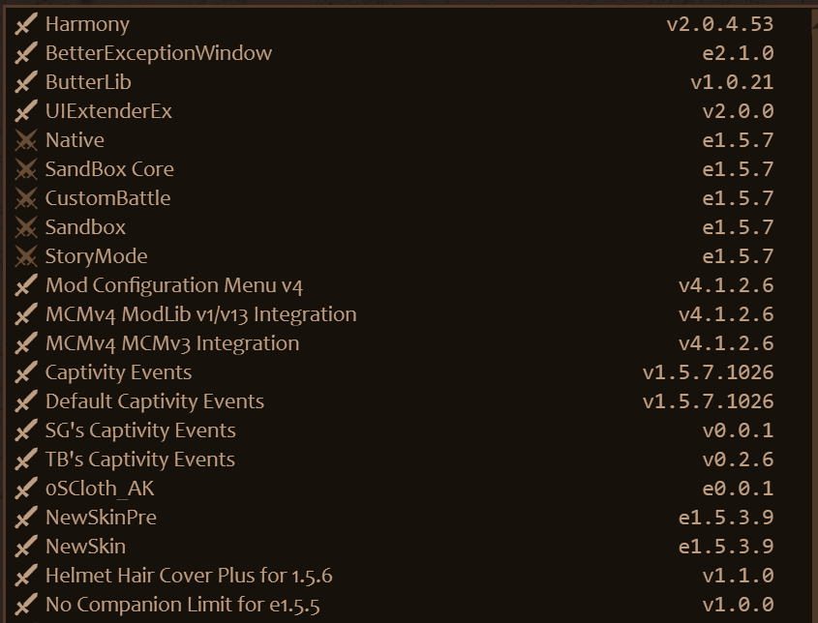
Task: Click TB's Captivity Events version v0.2.6
Action: [739, 460]
